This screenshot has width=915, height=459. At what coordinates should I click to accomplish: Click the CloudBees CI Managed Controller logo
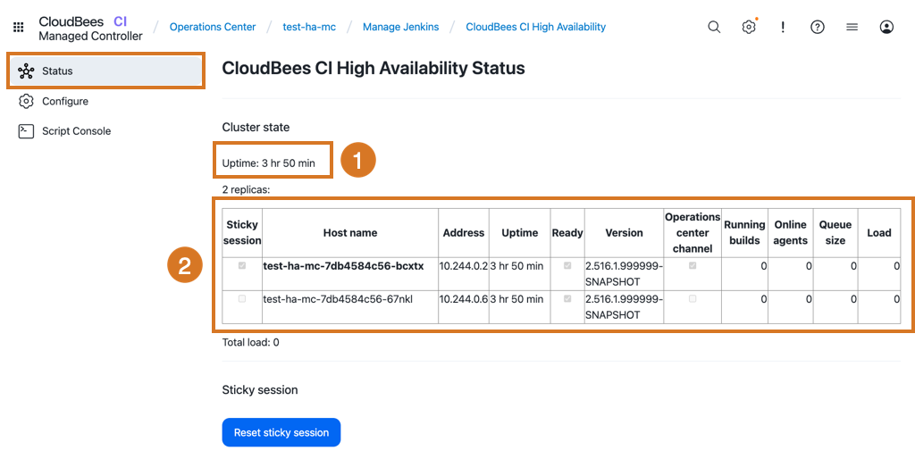pyautogui.click(x=90, y=29)
